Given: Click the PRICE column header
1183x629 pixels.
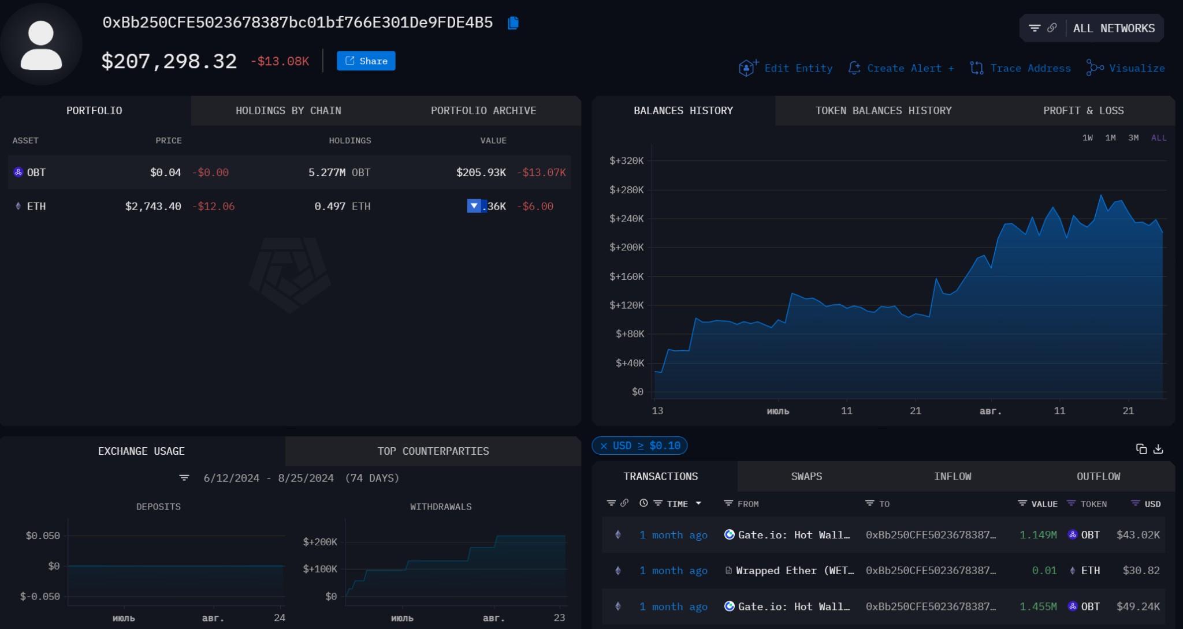Looking at the screenshot, I should (169, 140).
